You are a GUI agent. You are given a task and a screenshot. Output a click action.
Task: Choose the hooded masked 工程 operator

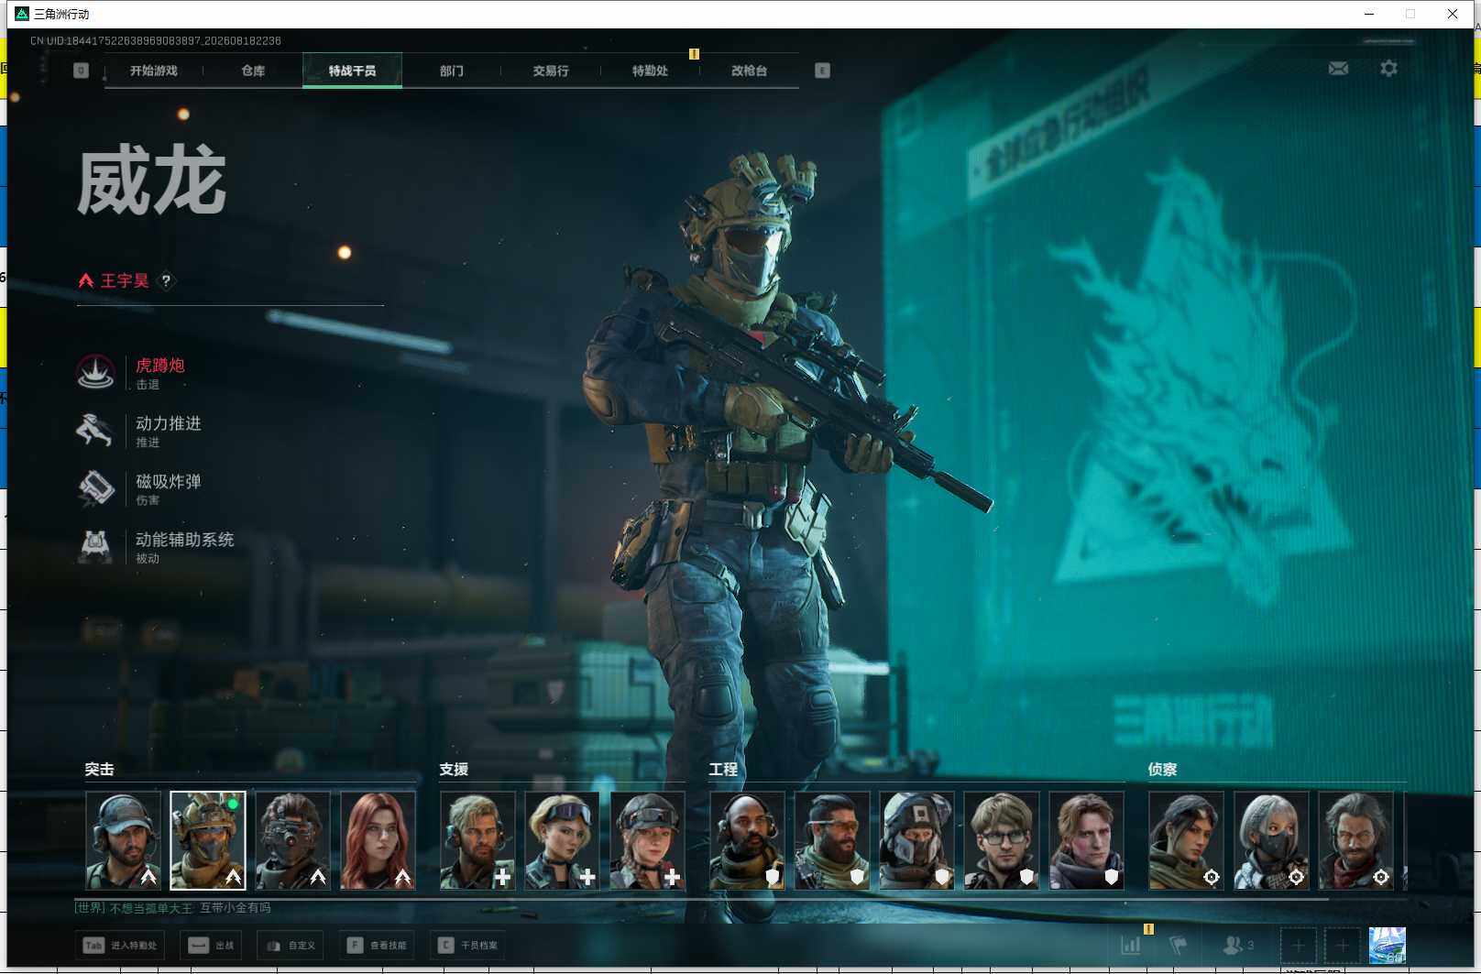coord(916,840)
